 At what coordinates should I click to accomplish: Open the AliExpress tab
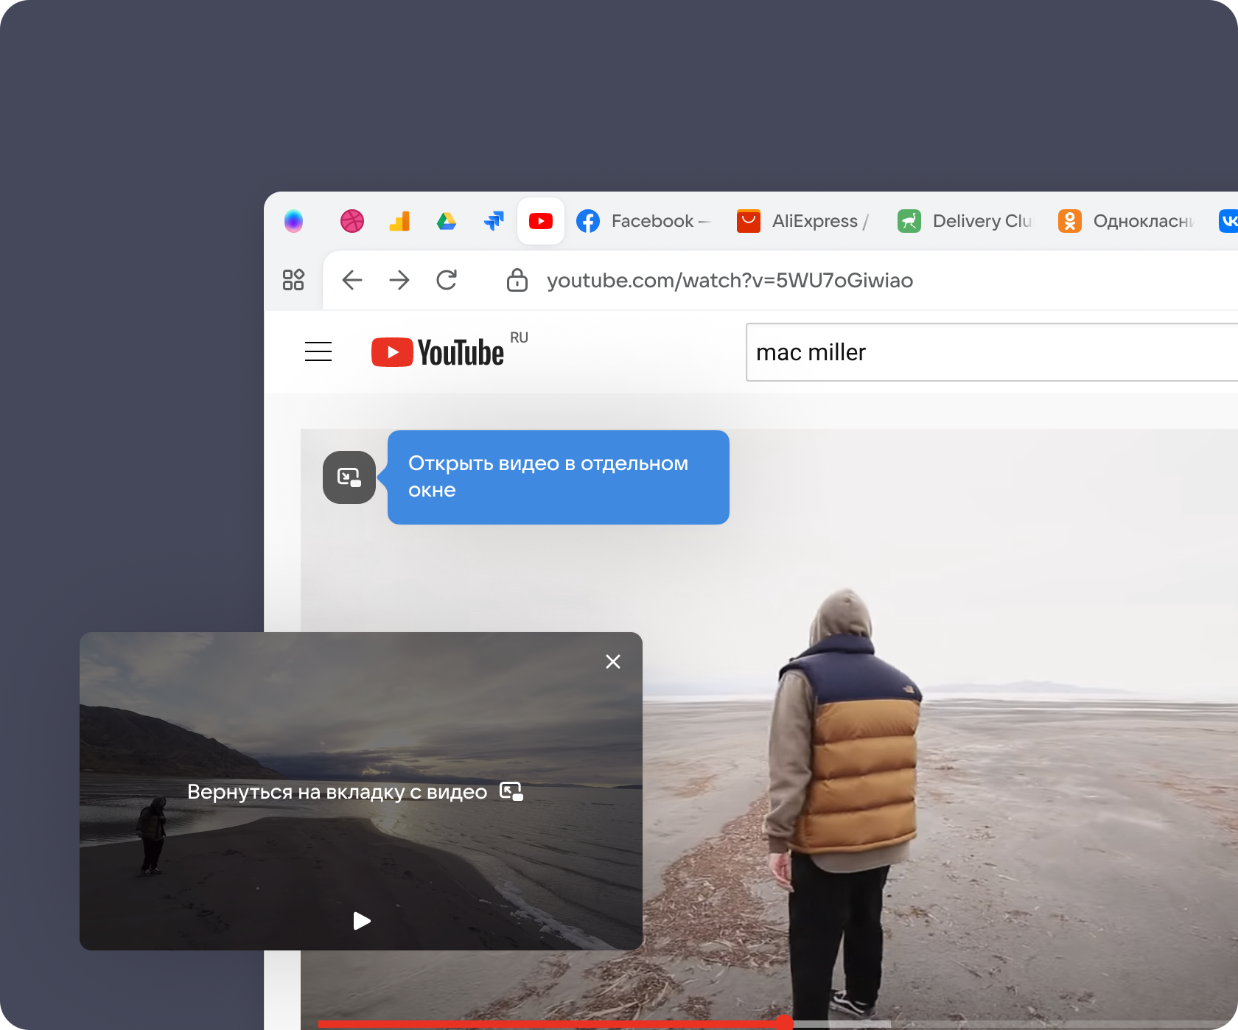coord(803,221)
